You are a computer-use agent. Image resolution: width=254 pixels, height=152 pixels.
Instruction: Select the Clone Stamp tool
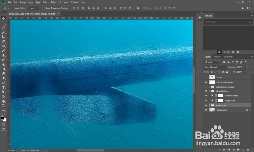tap(3, 55)
